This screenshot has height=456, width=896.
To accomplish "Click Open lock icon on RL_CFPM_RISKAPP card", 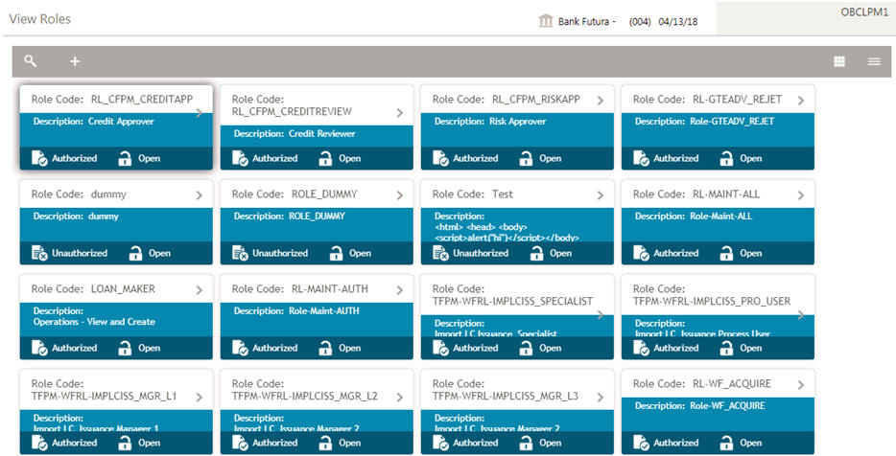I will [526, 158].
